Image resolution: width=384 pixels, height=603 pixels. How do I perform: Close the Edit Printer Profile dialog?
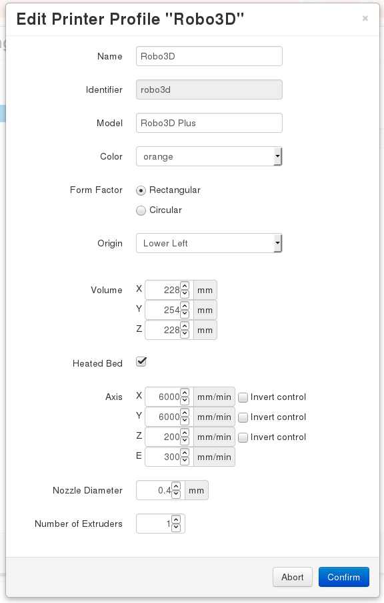tap(365, 18)
